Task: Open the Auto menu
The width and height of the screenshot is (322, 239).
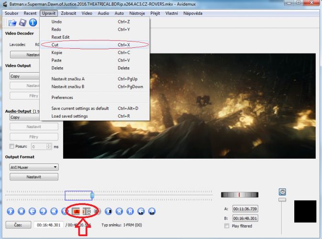Action: coord(119,13)
